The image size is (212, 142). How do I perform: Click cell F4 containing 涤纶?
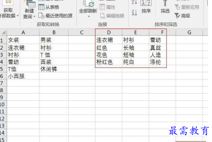point(162,62)
